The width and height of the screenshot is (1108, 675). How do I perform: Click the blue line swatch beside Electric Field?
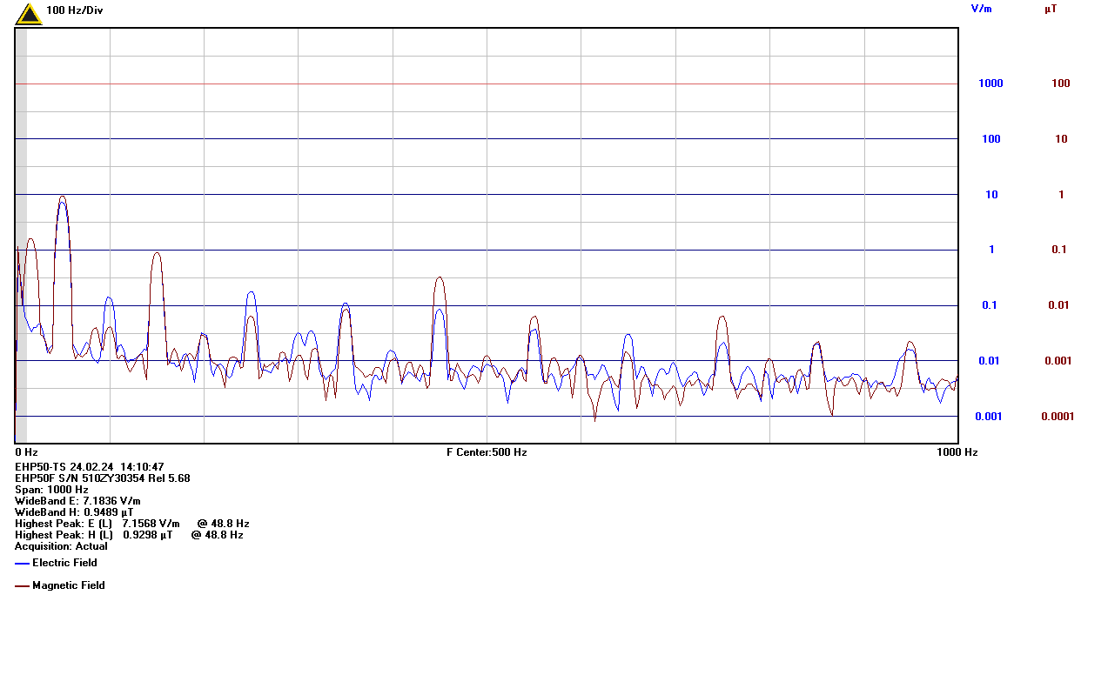click(x=22, y=564)
